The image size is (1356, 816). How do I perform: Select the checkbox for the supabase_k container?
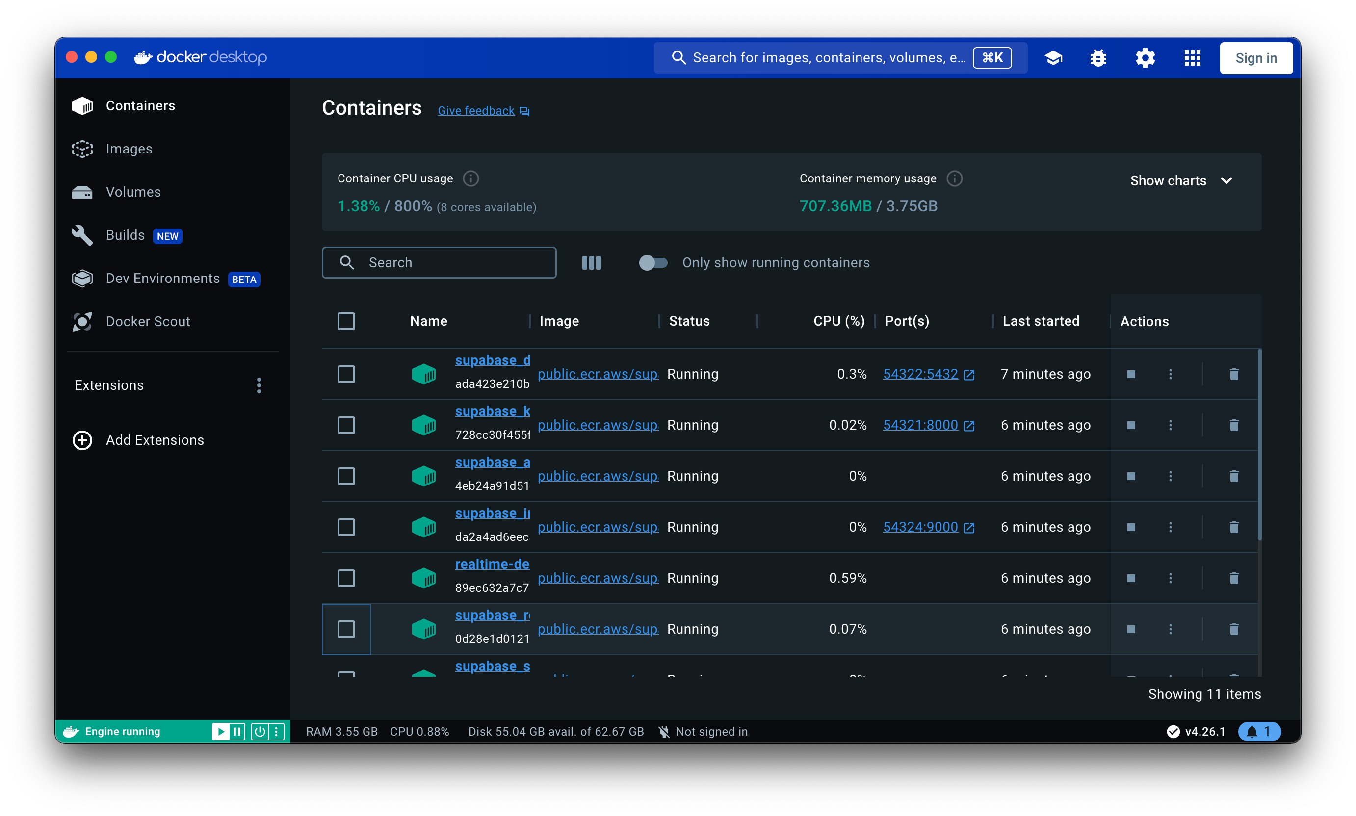point(346,425)
